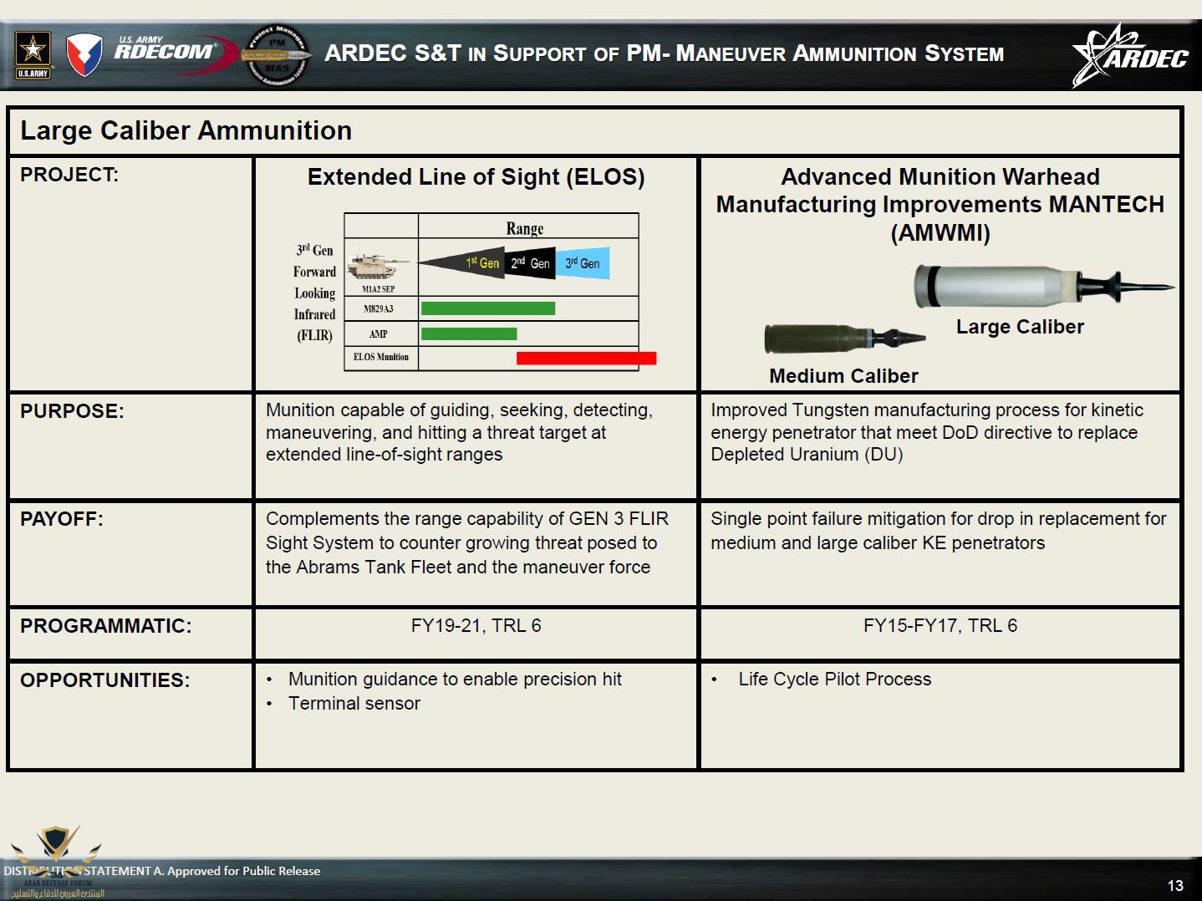1202x901 pixels.
Task: Click the Large Caliber round image
Action: coord(1044,286)
